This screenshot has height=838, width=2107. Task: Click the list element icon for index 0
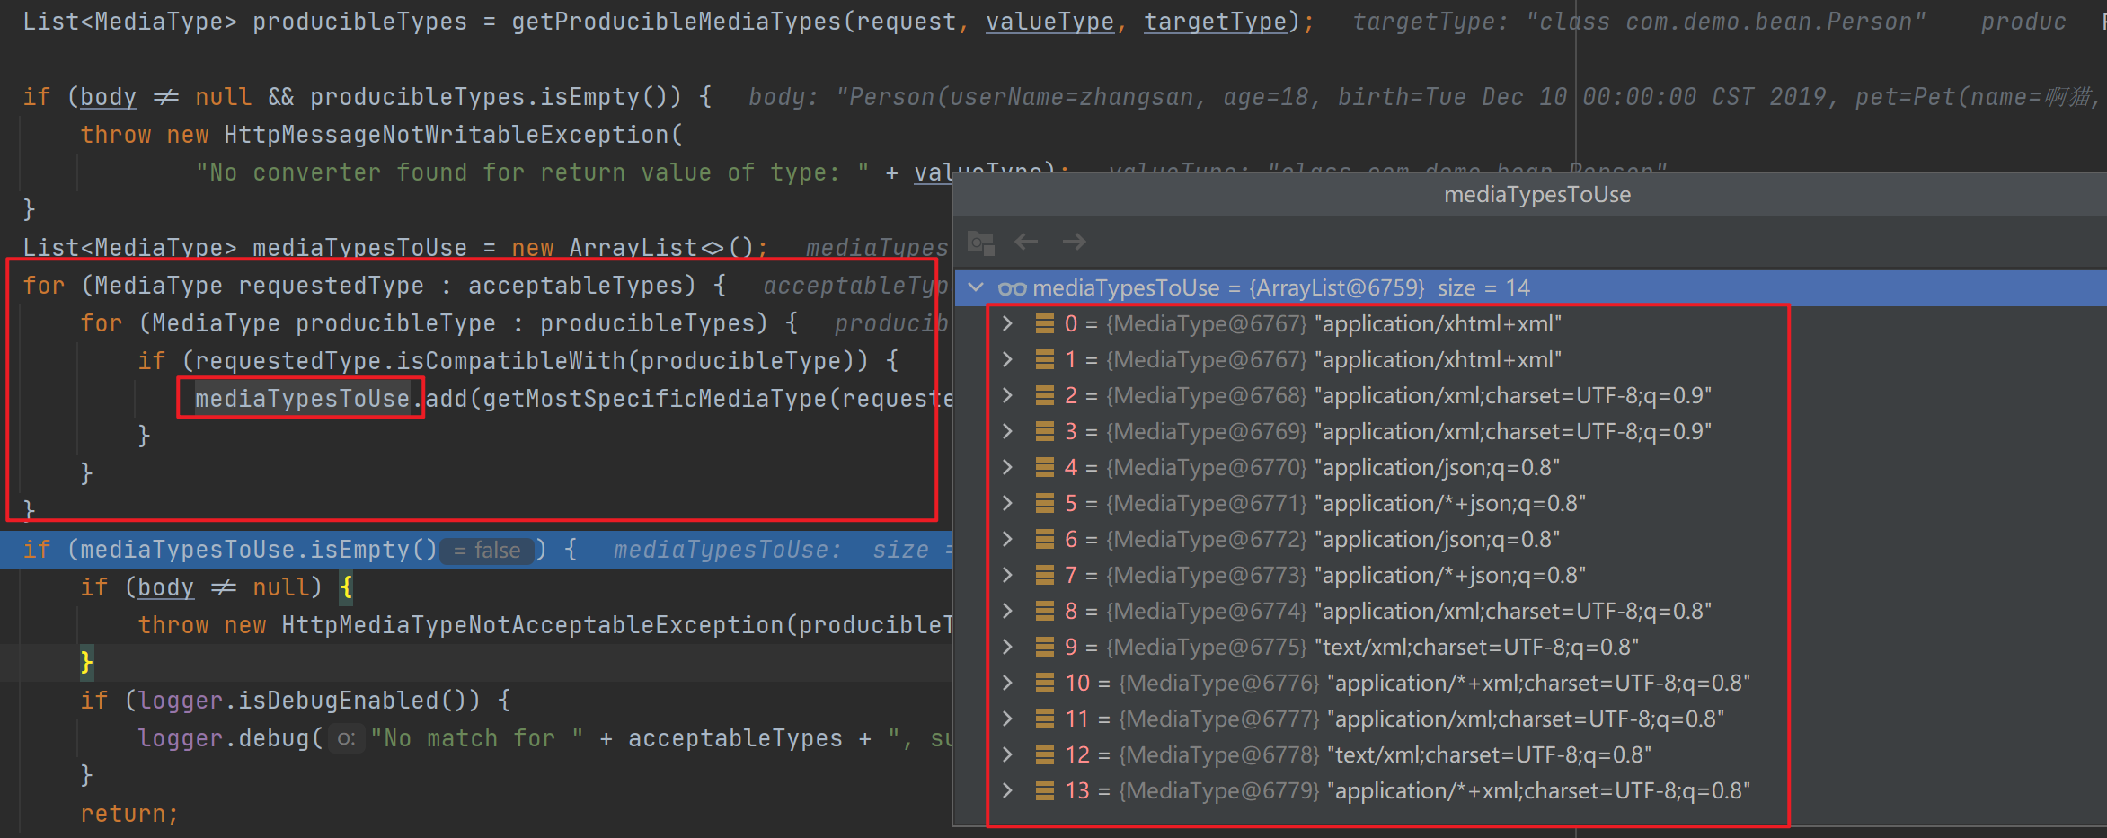point(1045,324)
